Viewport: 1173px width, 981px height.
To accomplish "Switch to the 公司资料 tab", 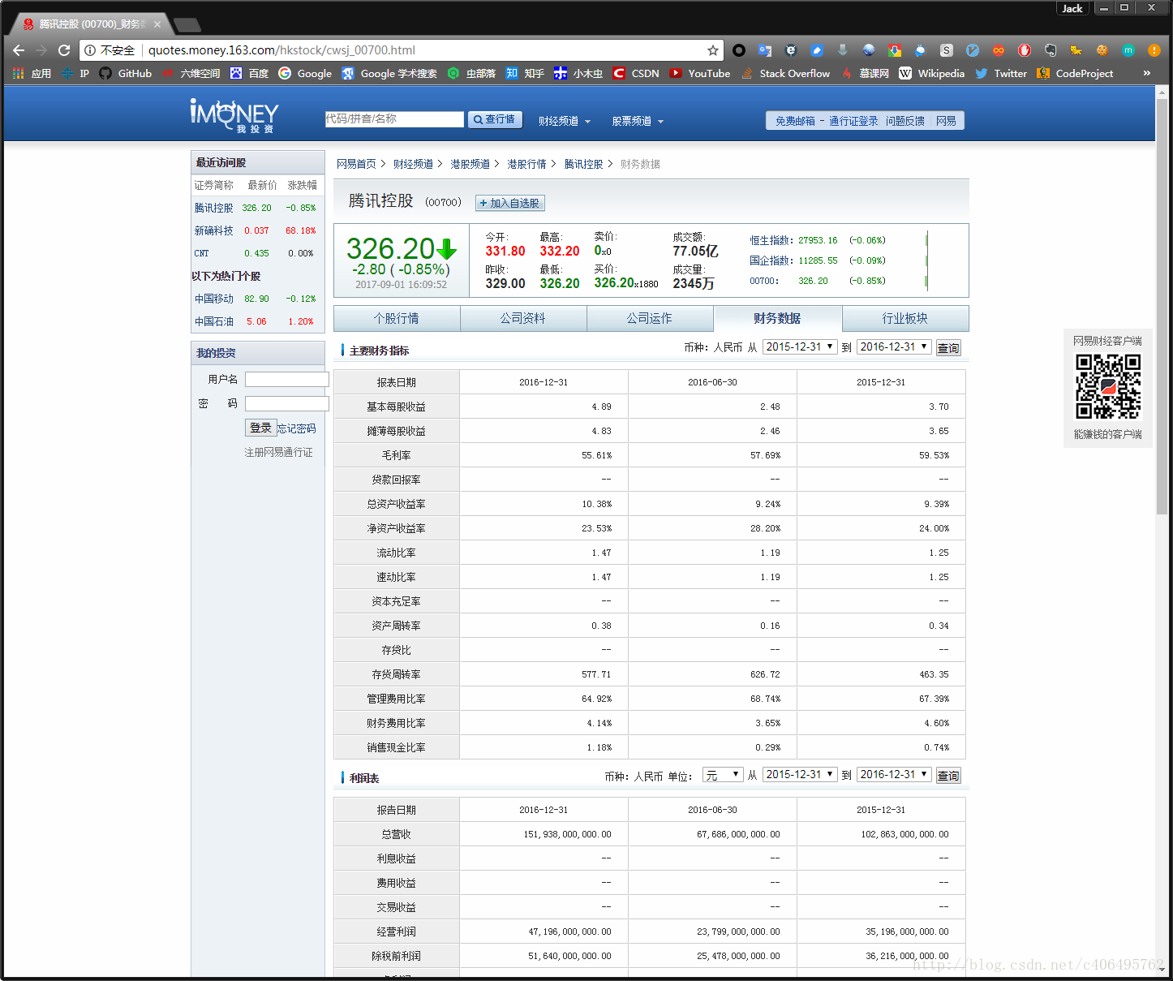I will pyautogui.click(x=523, y=318).
